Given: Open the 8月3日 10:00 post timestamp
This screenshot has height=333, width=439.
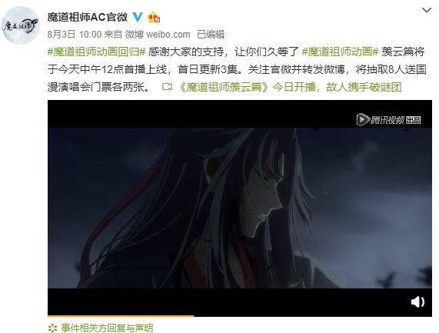Looking at the screenshot, I should [75, 34].
